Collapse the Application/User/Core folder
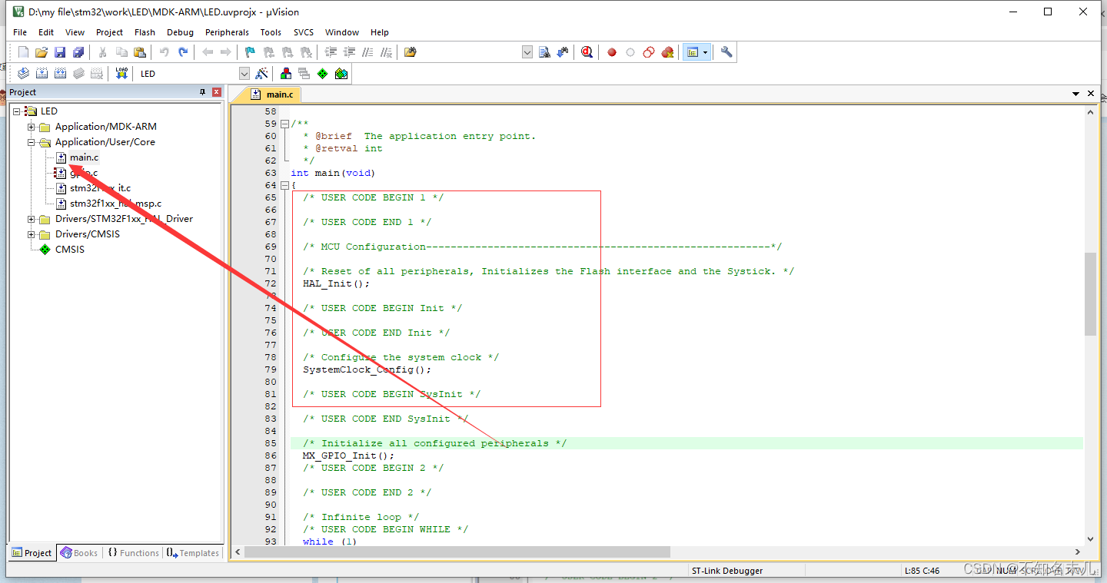 (32, 142)
